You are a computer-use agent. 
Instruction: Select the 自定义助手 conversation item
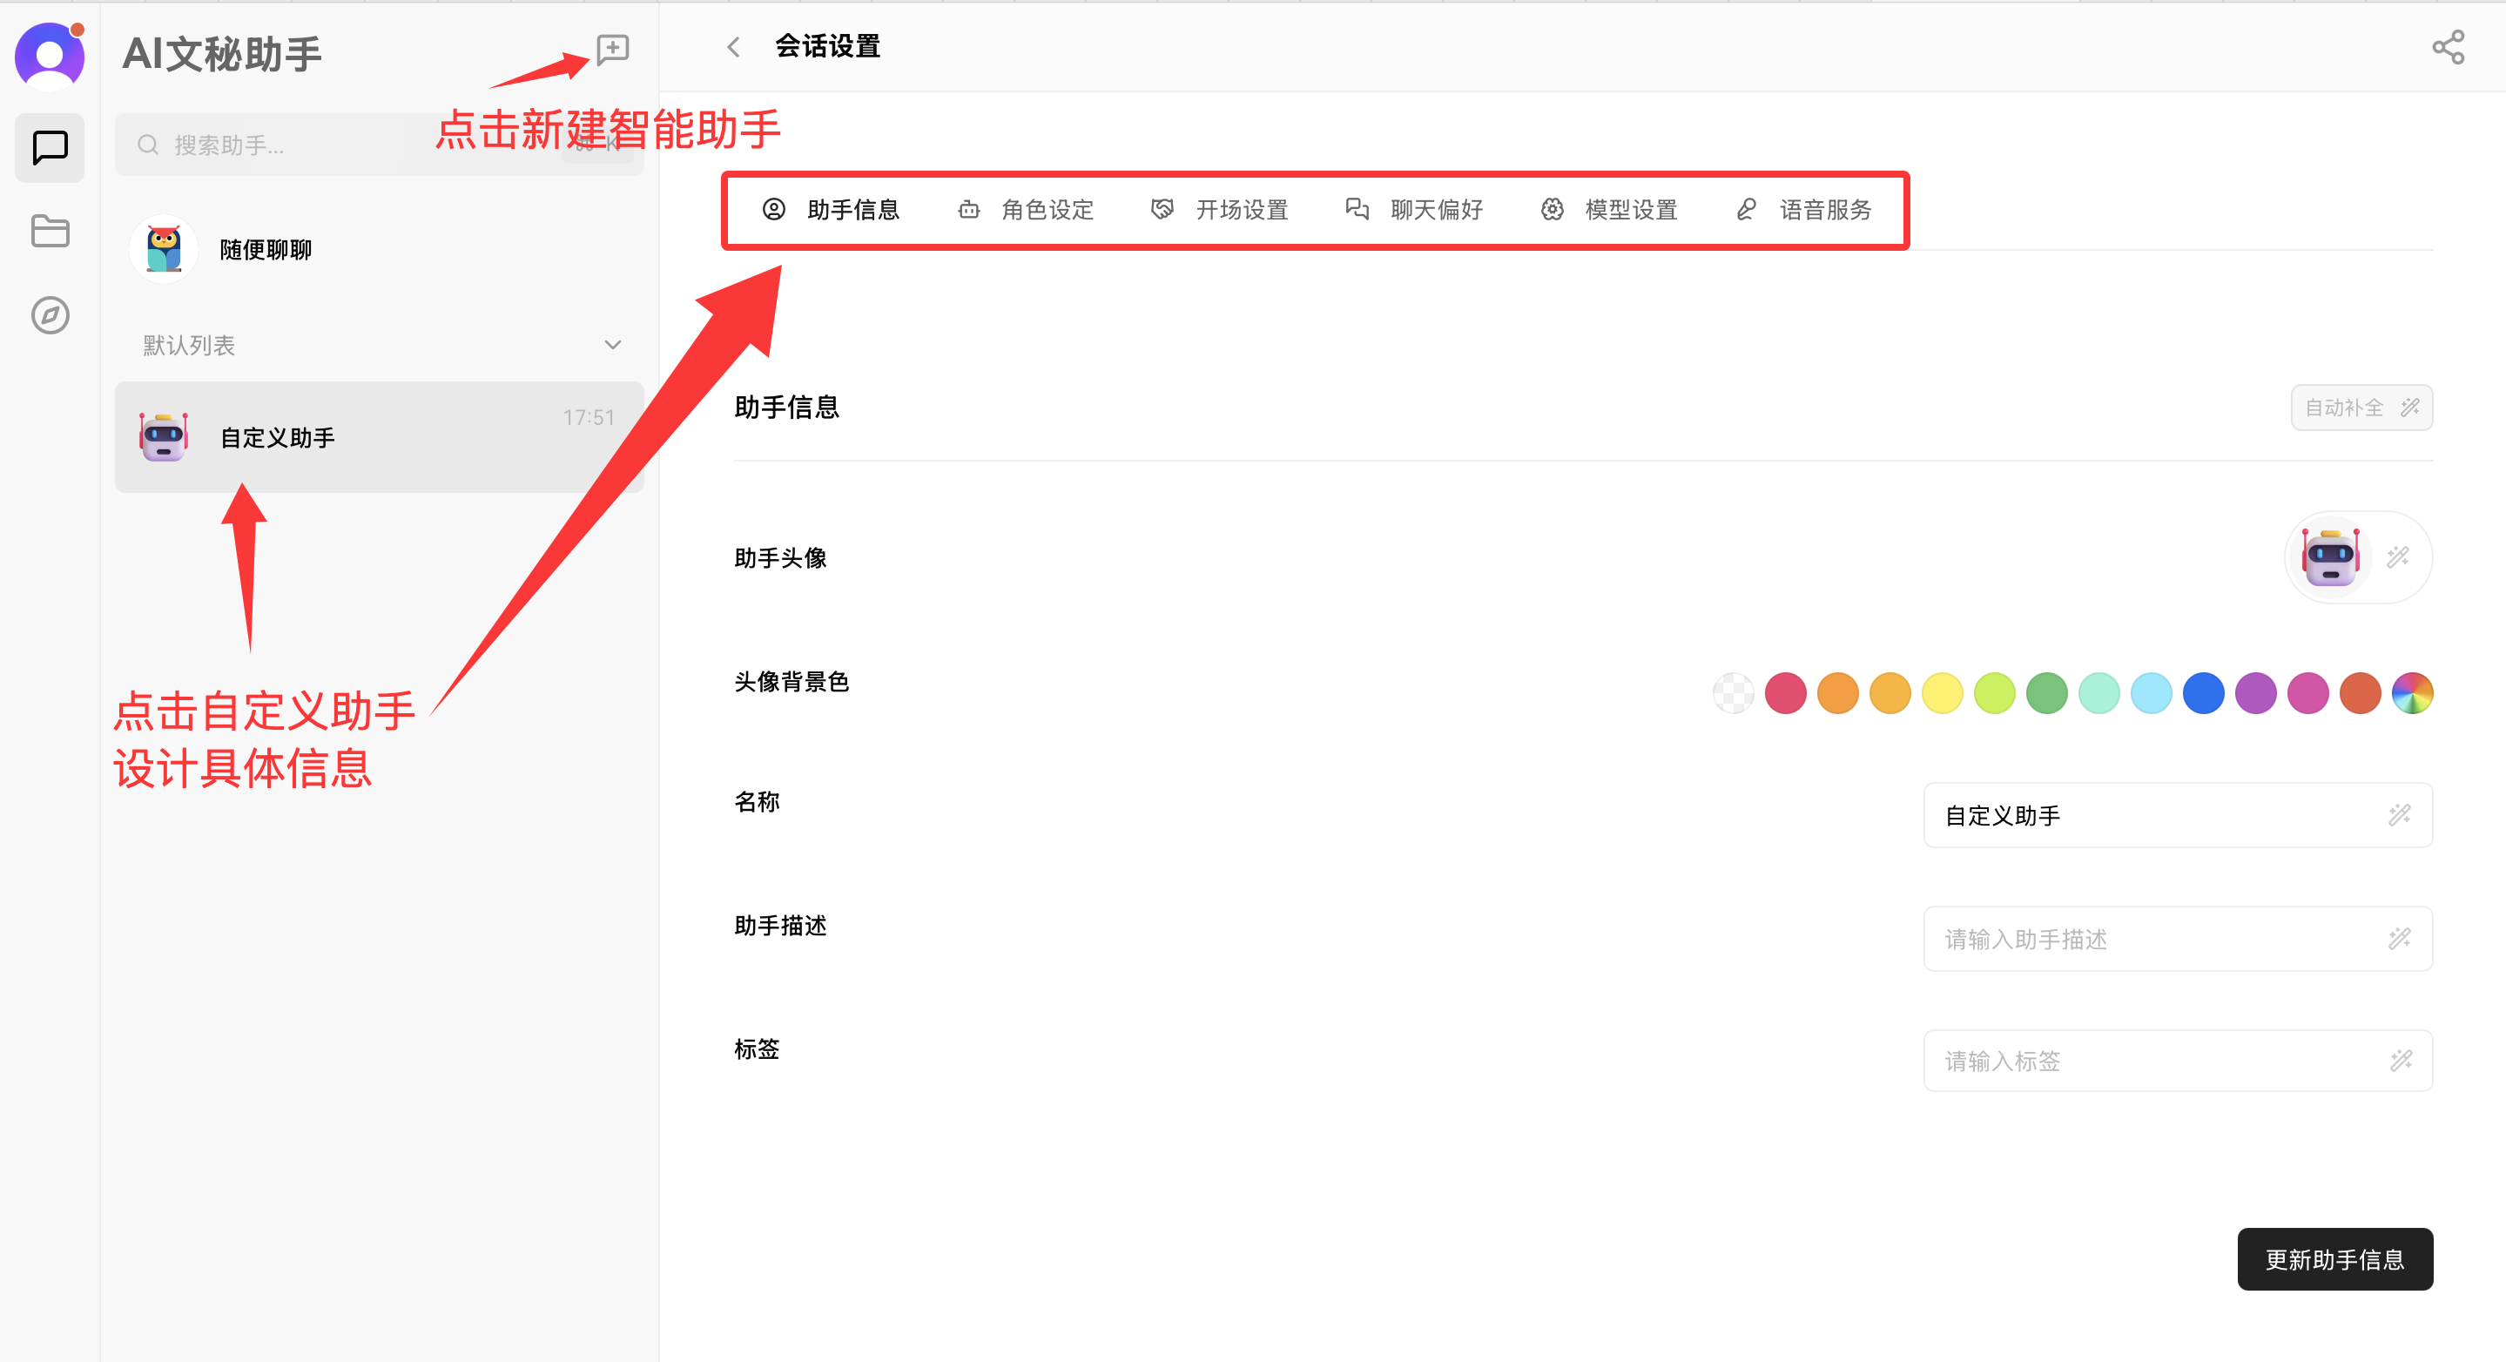(x=380, y=437)
